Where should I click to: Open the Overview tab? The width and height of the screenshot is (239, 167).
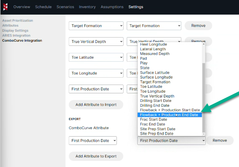point(22,7)
